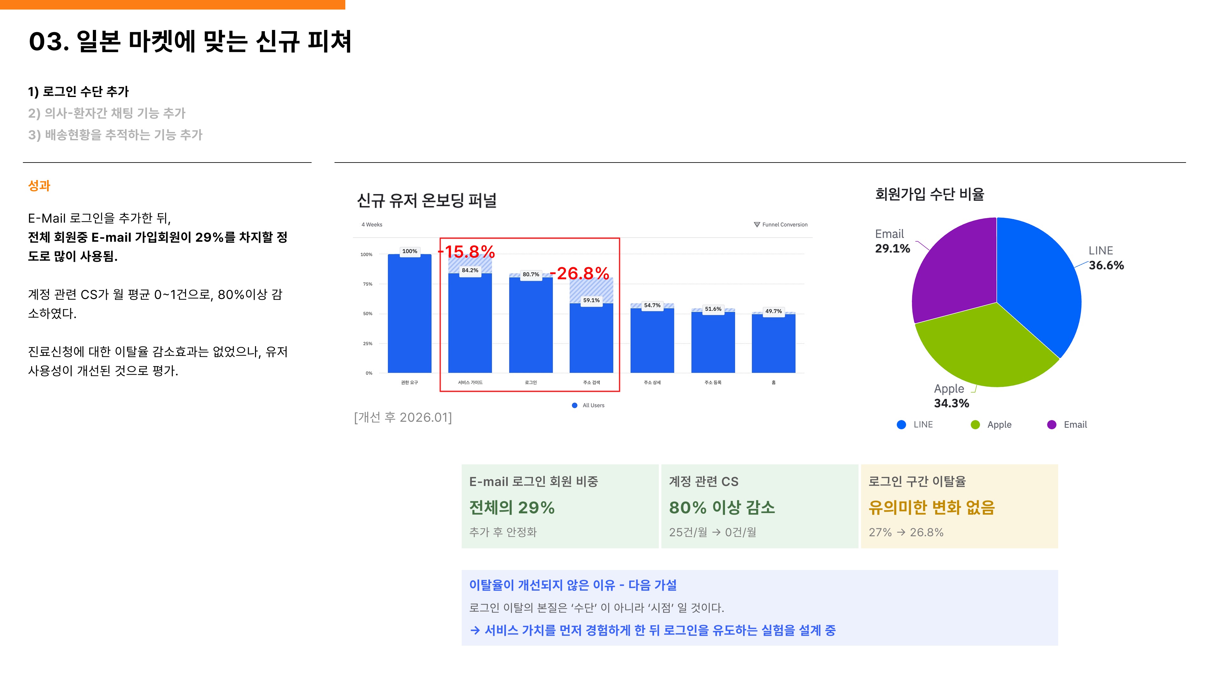Viewport: 1221px width, 687px height.
Task: Click the All Users legend dot
Action: click(x=575, y=406)
